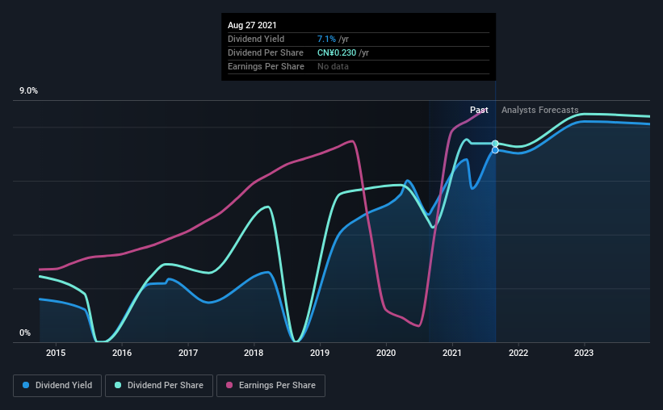The width and height of the screenshot is (663, 410).
Task: Click the Past label on chart
Action: click(479, 110)
